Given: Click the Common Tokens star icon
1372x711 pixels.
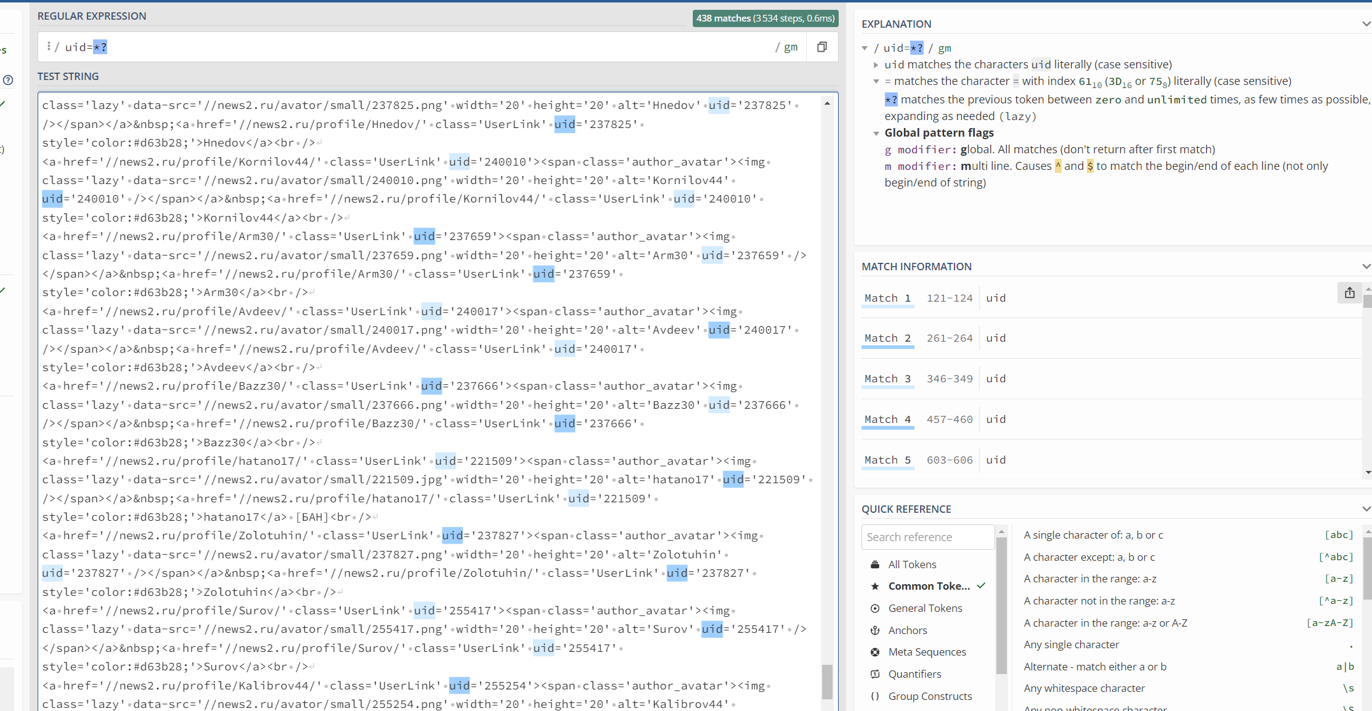Looking at the screenshot, I should [x=874, y=586].
